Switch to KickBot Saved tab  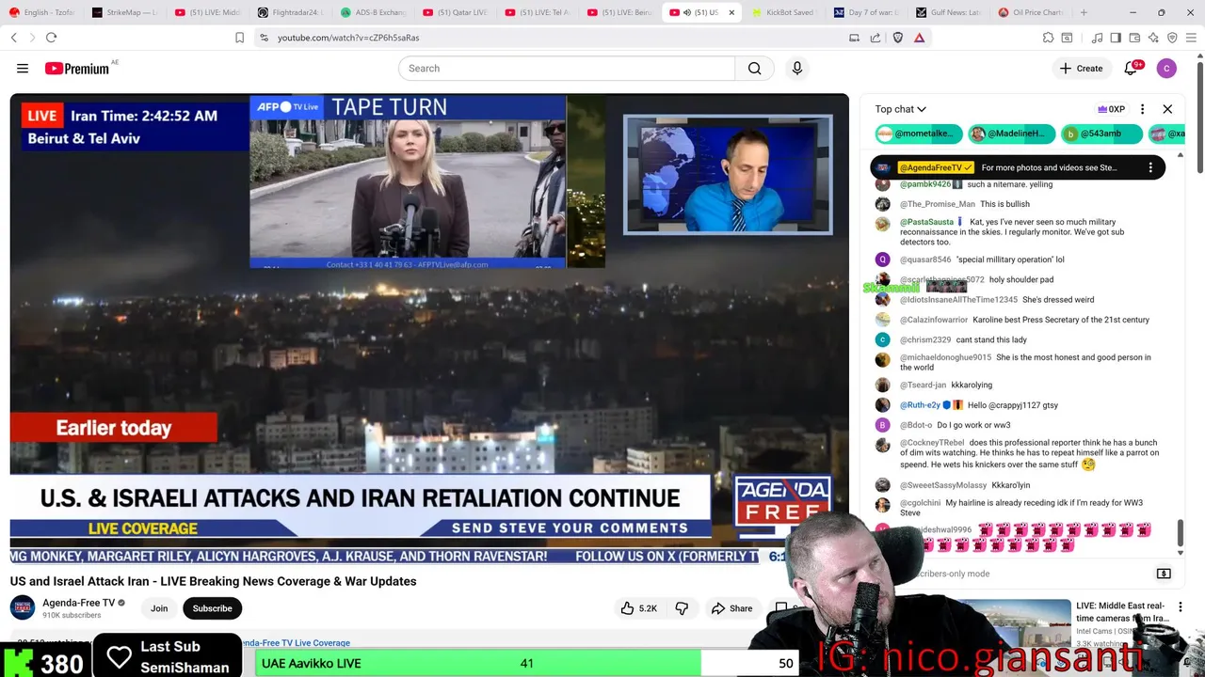(x=782, y=12)
